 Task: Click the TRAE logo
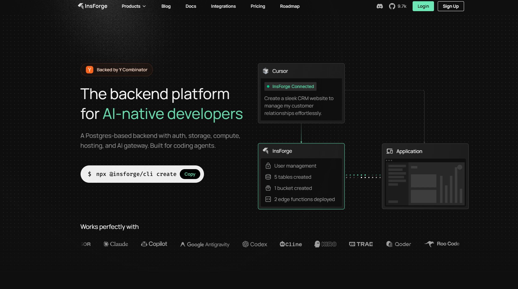361,244
